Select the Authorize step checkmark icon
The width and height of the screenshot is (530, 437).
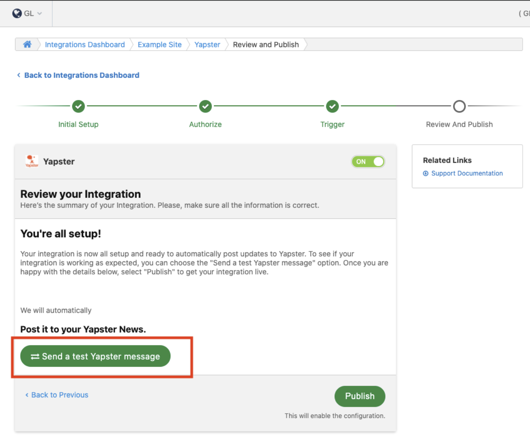(205, 106)
